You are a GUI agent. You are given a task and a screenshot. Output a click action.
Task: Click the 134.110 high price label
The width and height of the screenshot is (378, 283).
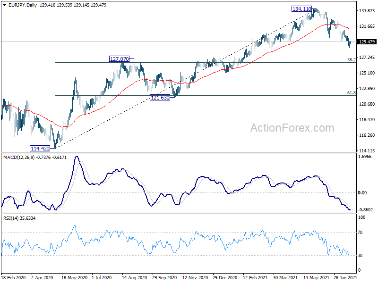(x=301, y=9)
